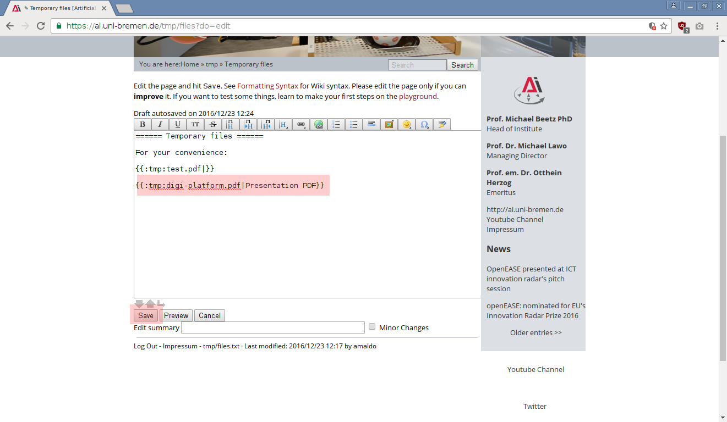Check the Minor Changes checkbox
Viewport: 727px width, 422px height.
pos(373,326)
